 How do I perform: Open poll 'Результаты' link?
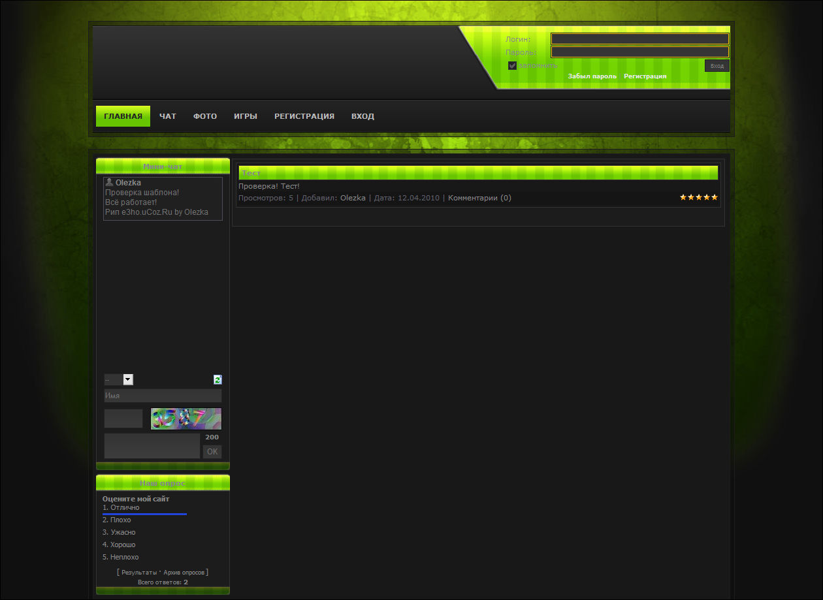pyautogui.click(x=139, y=572)
